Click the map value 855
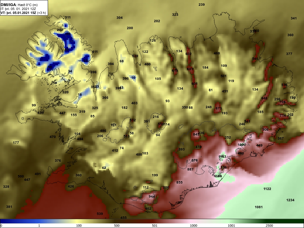The height and width of the screenshot is (228, 304). [x=180, y=182]
